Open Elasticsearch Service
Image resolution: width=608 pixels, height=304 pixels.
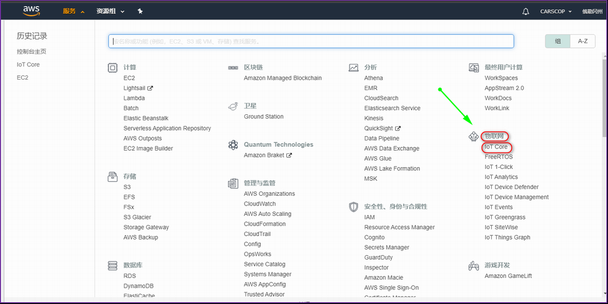click(x=392, y=108)
